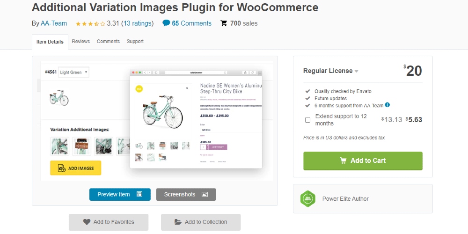The width and height of the screenshot is (468, 234).
Task: Click the image icon in Screenshots button
Action: click(x=205, y=194)
